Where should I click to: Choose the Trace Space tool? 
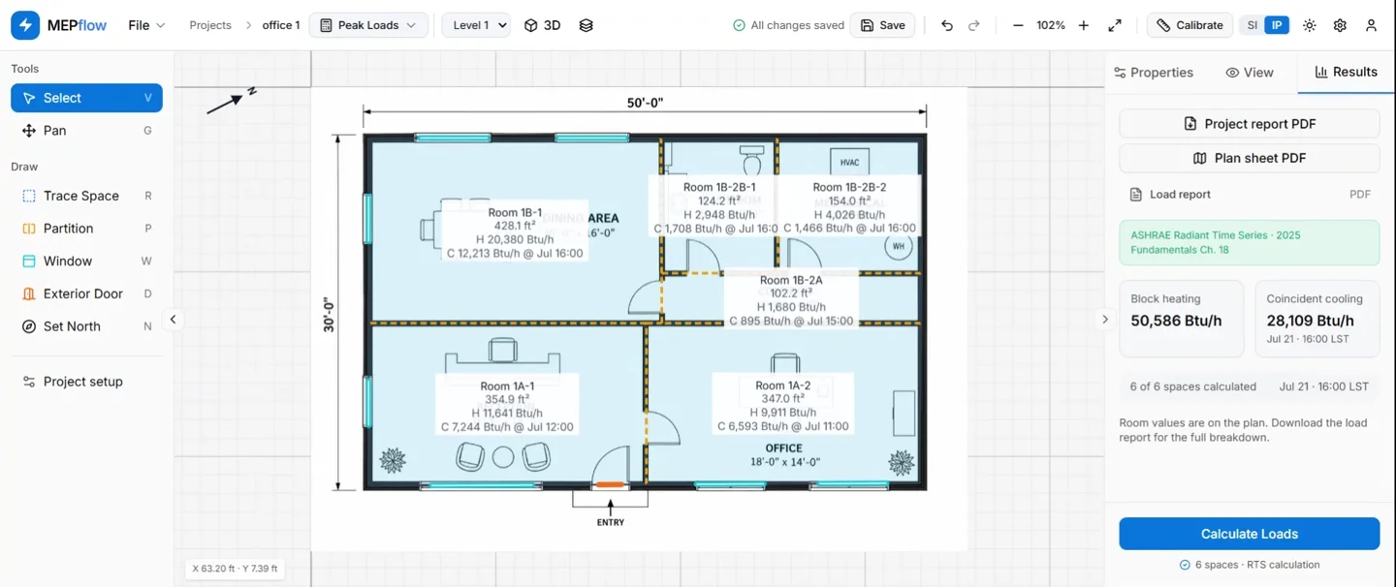tap(86, 196)
